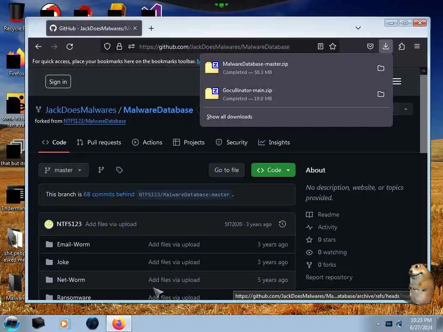Toggle reader view icon
This screenshot has height=332, width=443.
(321, 46)
